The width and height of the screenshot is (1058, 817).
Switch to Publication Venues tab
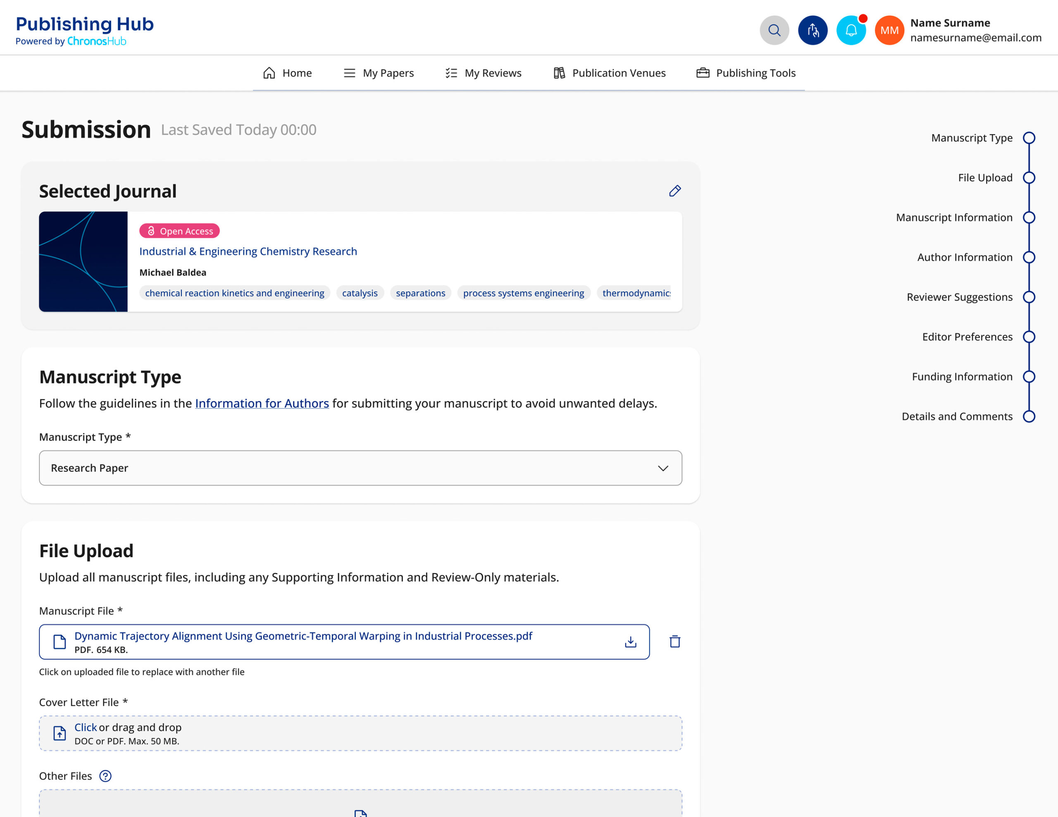[x=610, y=73]
